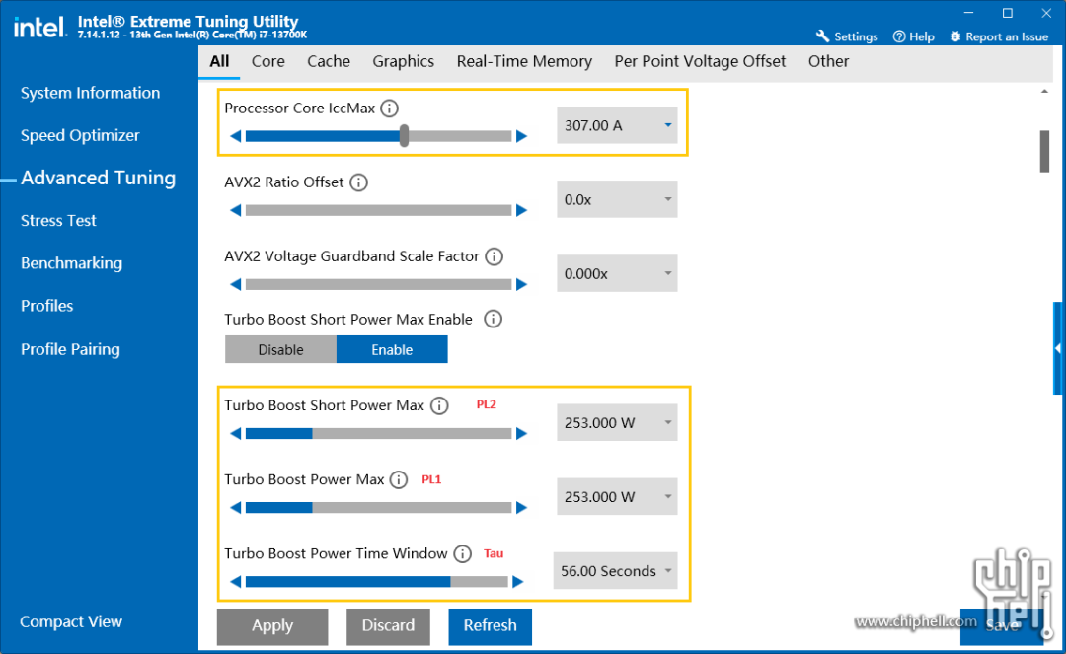Click the Discard button
Image resolution: width=1066 pixels, height=654 pixels.
click(x=388, y=626)
